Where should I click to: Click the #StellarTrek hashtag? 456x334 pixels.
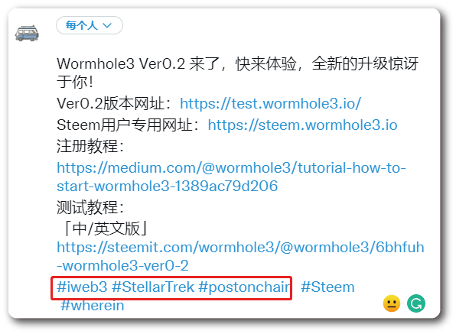153,287
